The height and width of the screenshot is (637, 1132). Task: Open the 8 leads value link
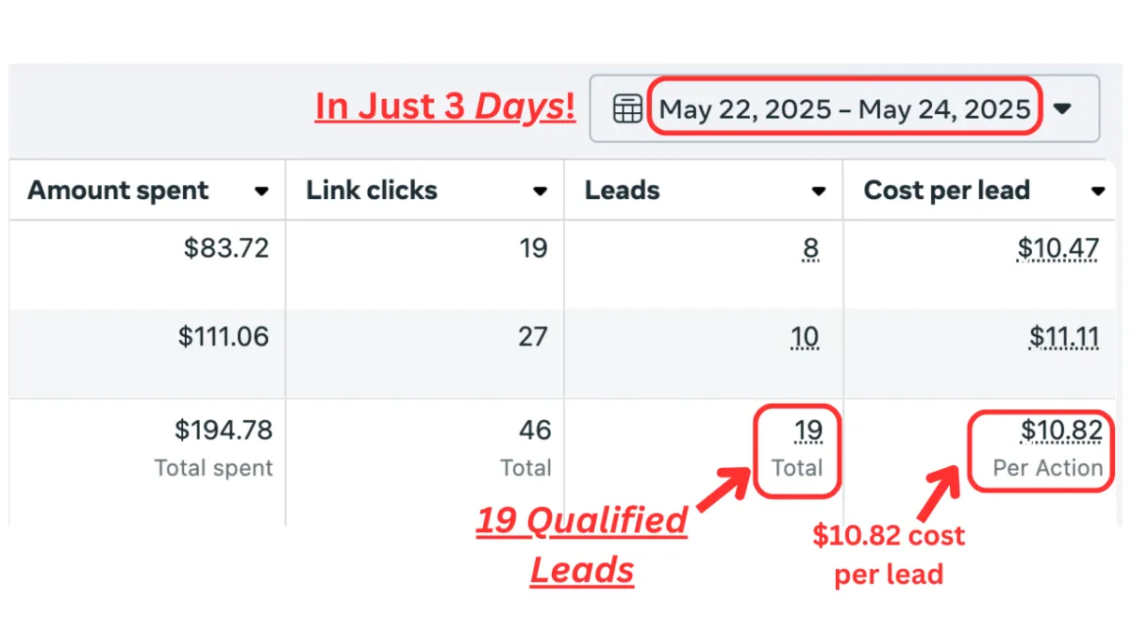point(811,249)
